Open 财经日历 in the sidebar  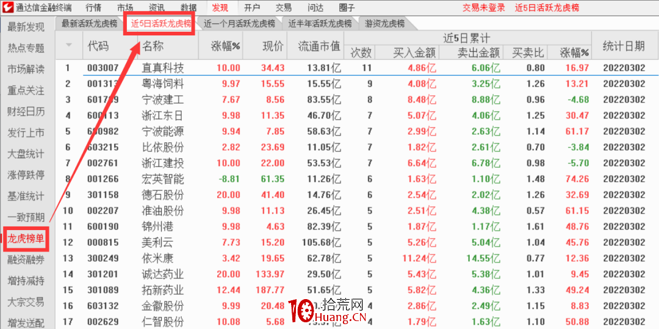(26, 112)
